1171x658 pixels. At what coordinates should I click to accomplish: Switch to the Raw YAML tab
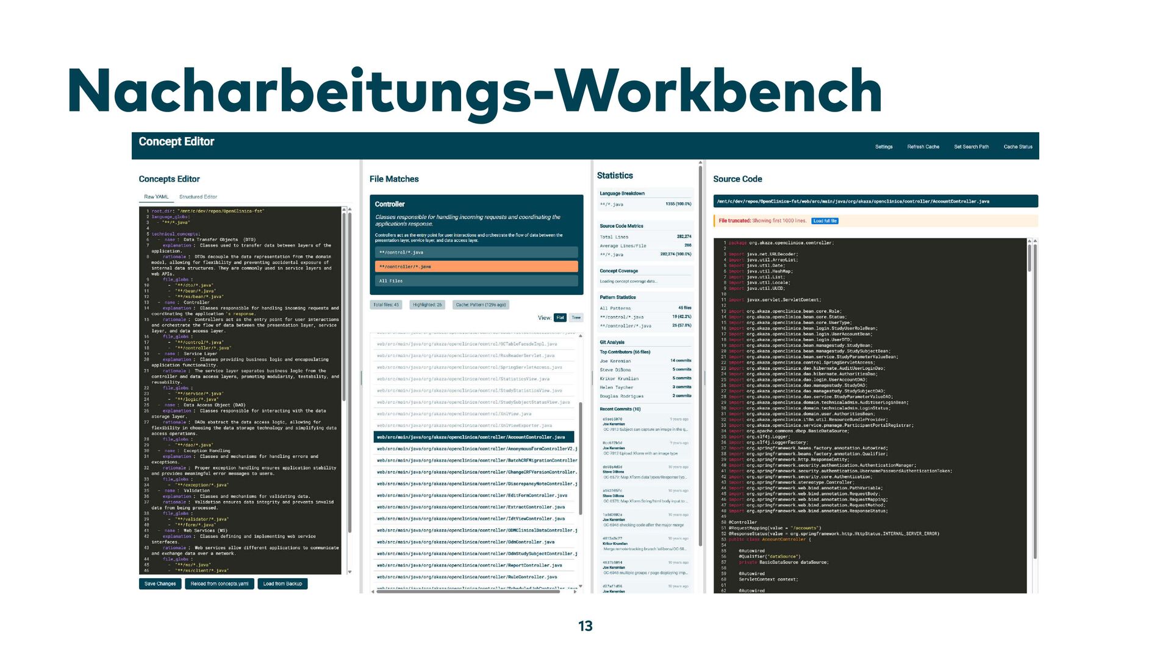tap(156, 197)
